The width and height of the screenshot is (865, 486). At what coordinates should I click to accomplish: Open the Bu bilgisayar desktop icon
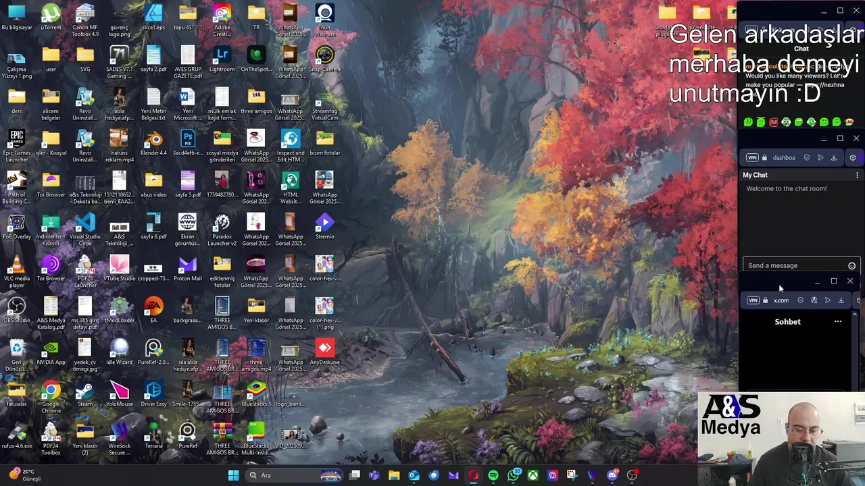click(x=17, y=18)
